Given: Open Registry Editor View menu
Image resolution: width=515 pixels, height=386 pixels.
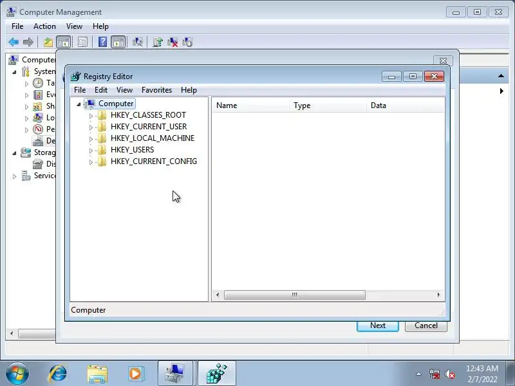Looking at the screenshot, I should click(x=124, y=90).
